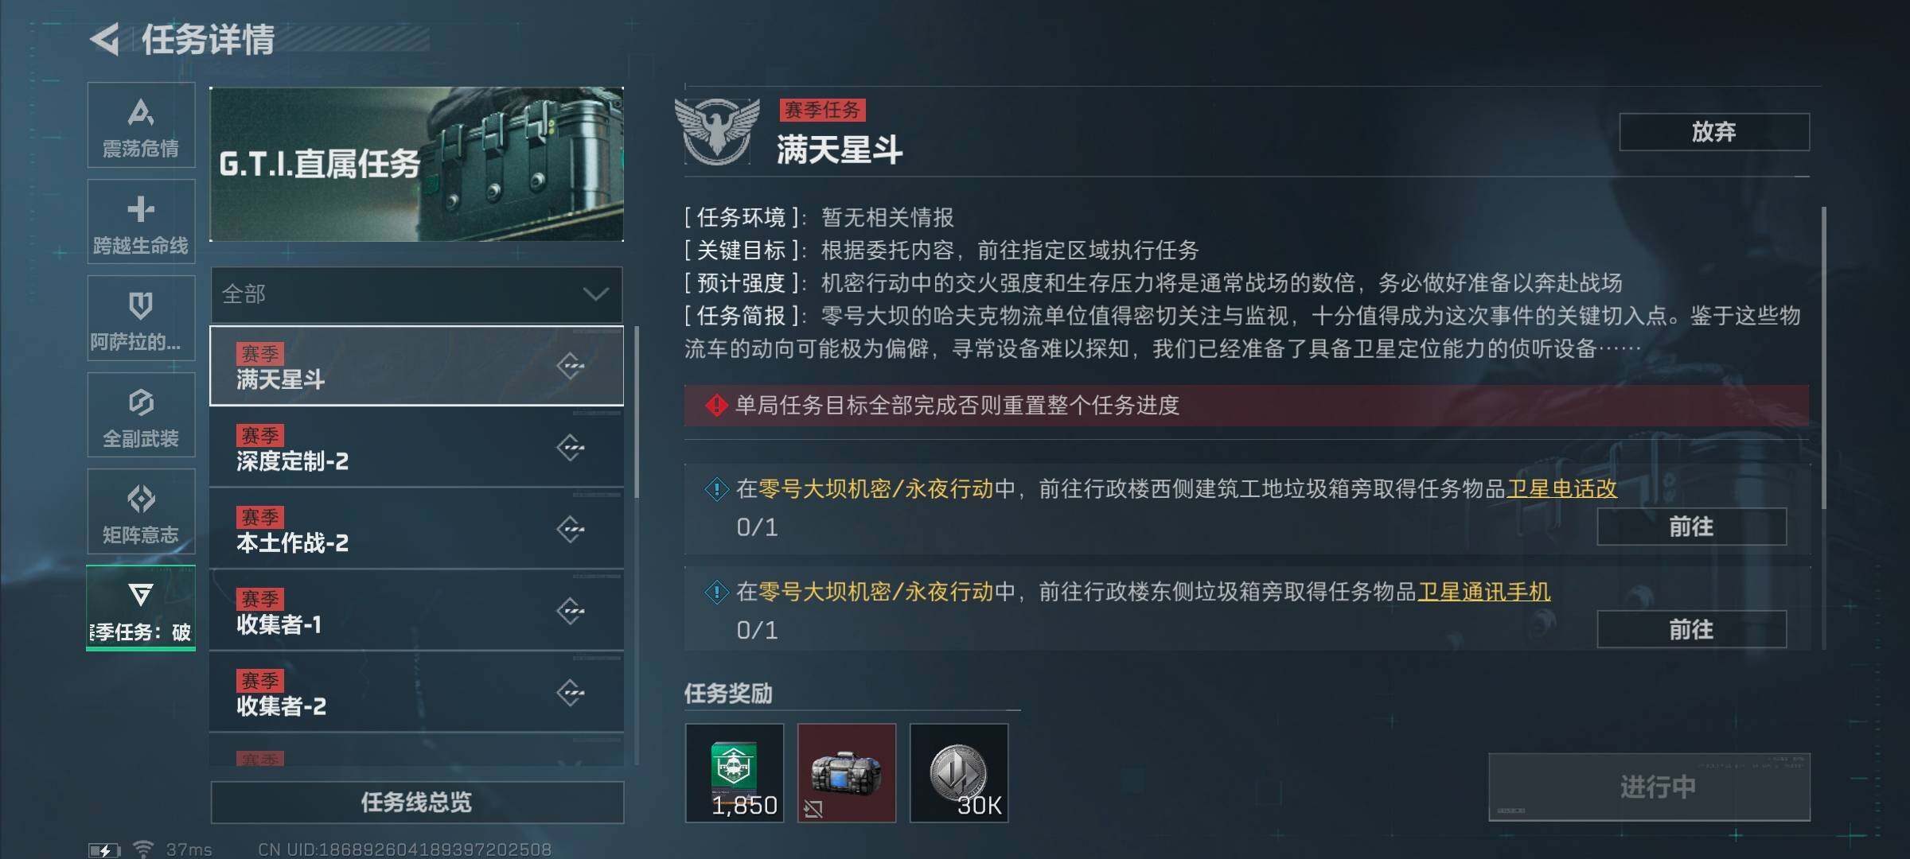The width and height of the screenshot is (1910, 859).
Task: Click 前往 for the 卫星电话改 objective
Action: click(x=1691, y=527)
